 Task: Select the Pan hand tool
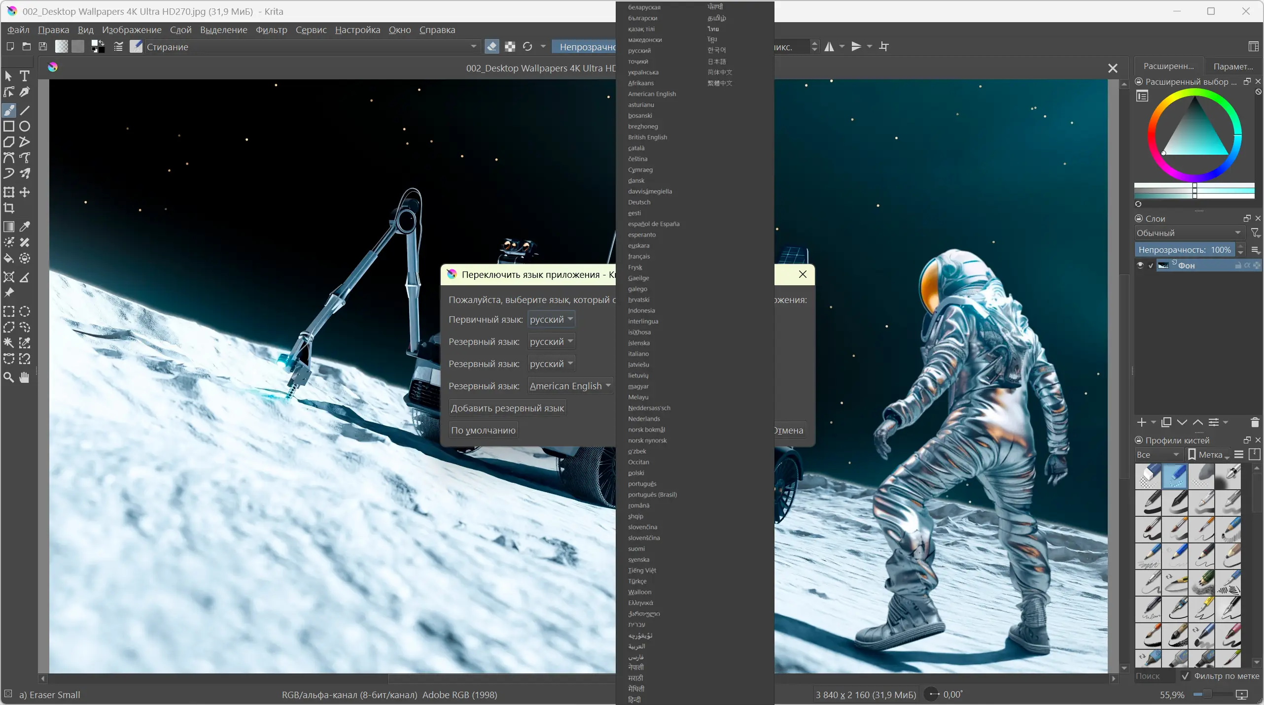pyautogui.click(x=25, y=378)
